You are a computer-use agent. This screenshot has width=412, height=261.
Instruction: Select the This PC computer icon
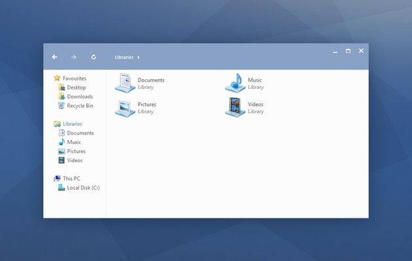point(57,179)
